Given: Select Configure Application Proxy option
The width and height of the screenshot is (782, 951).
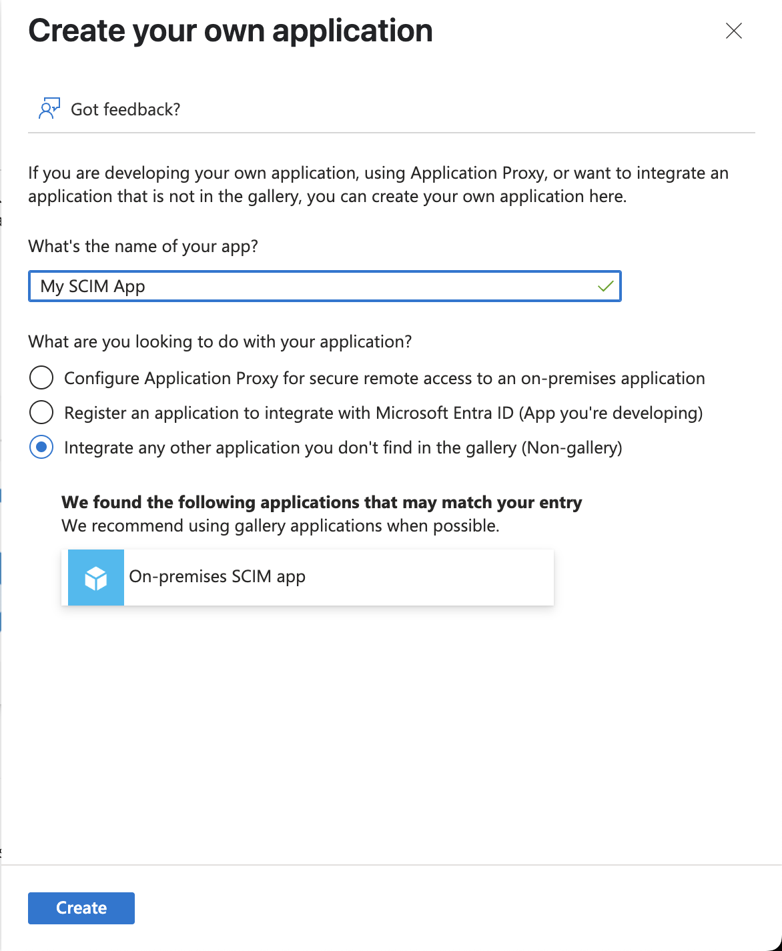Looking at the screenshot, I should (41, 377).
